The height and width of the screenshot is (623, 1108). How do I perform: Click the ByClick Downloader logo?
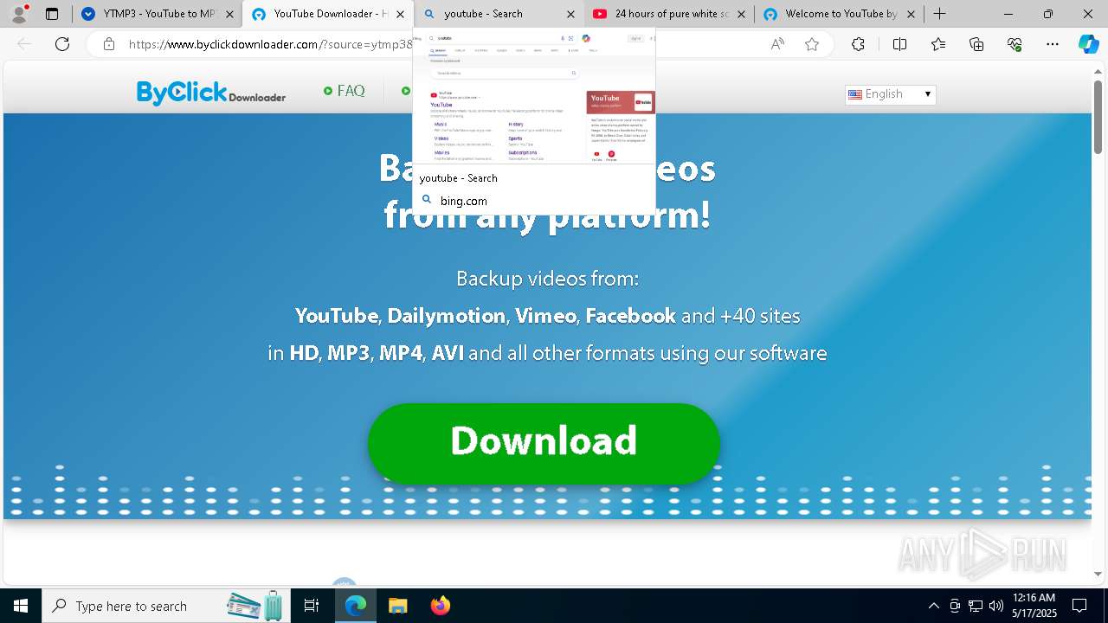coord(211,93)
